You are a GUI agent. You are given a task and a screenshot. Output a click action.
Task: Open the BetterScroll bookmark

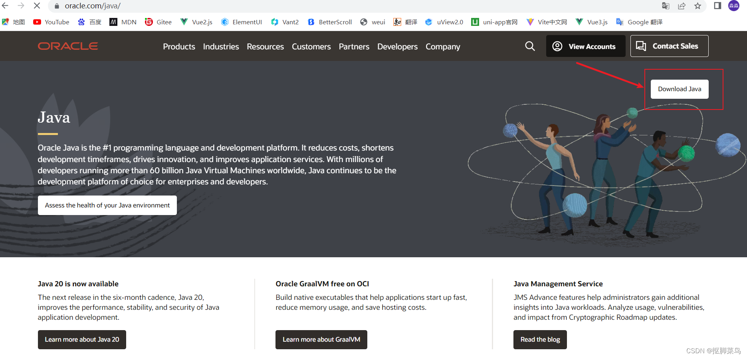click(329, 22)
